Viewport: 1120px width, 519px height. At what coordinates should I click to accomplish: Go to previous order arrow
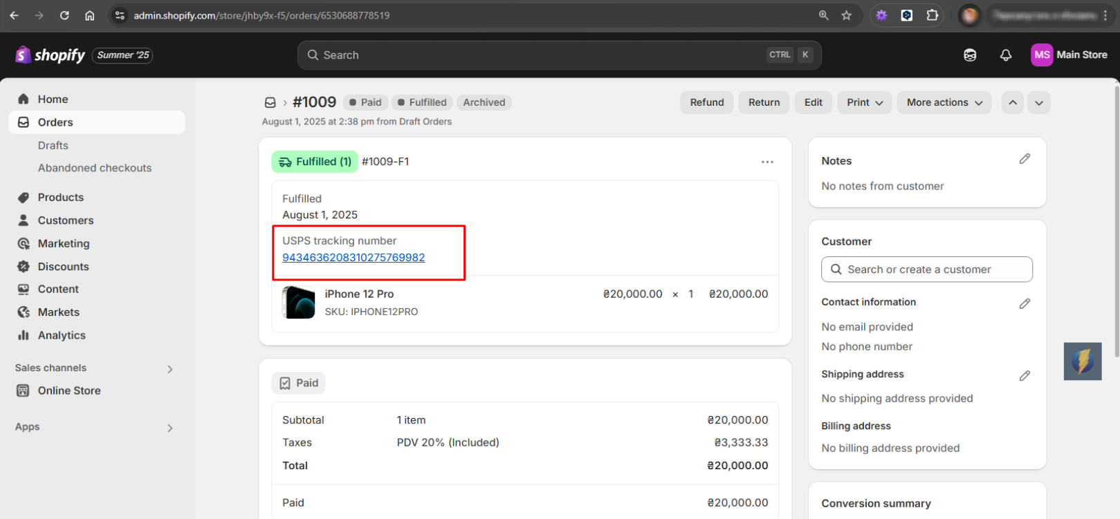pos(1013,102)
